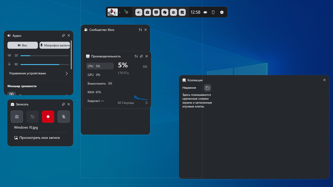Open the widget menu grid icon
The image size is (333, 187).
pos(127,12)
